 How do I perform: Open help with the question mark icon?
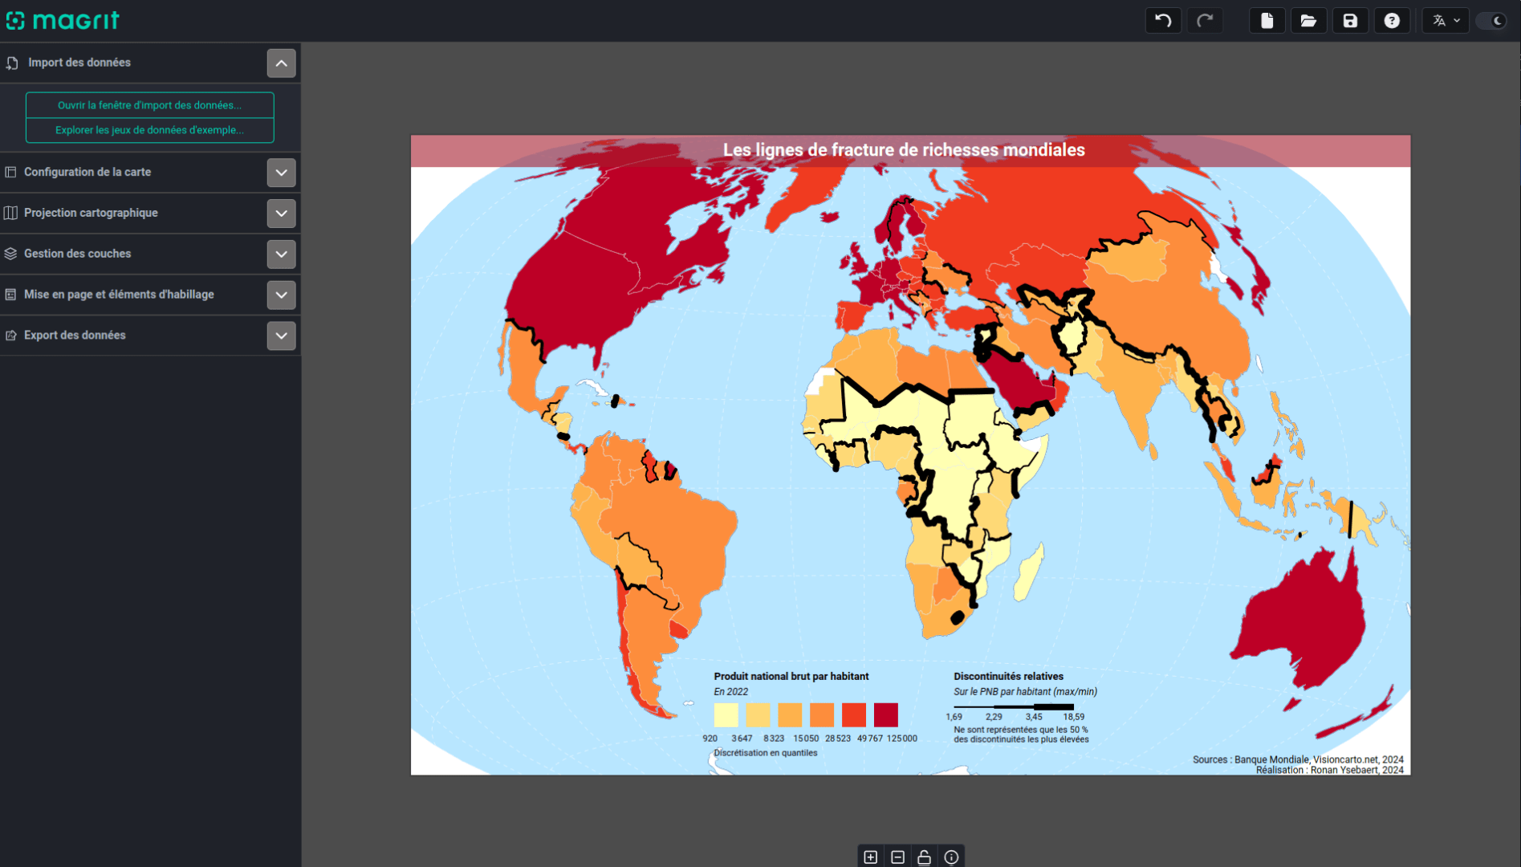point(1392,21)
